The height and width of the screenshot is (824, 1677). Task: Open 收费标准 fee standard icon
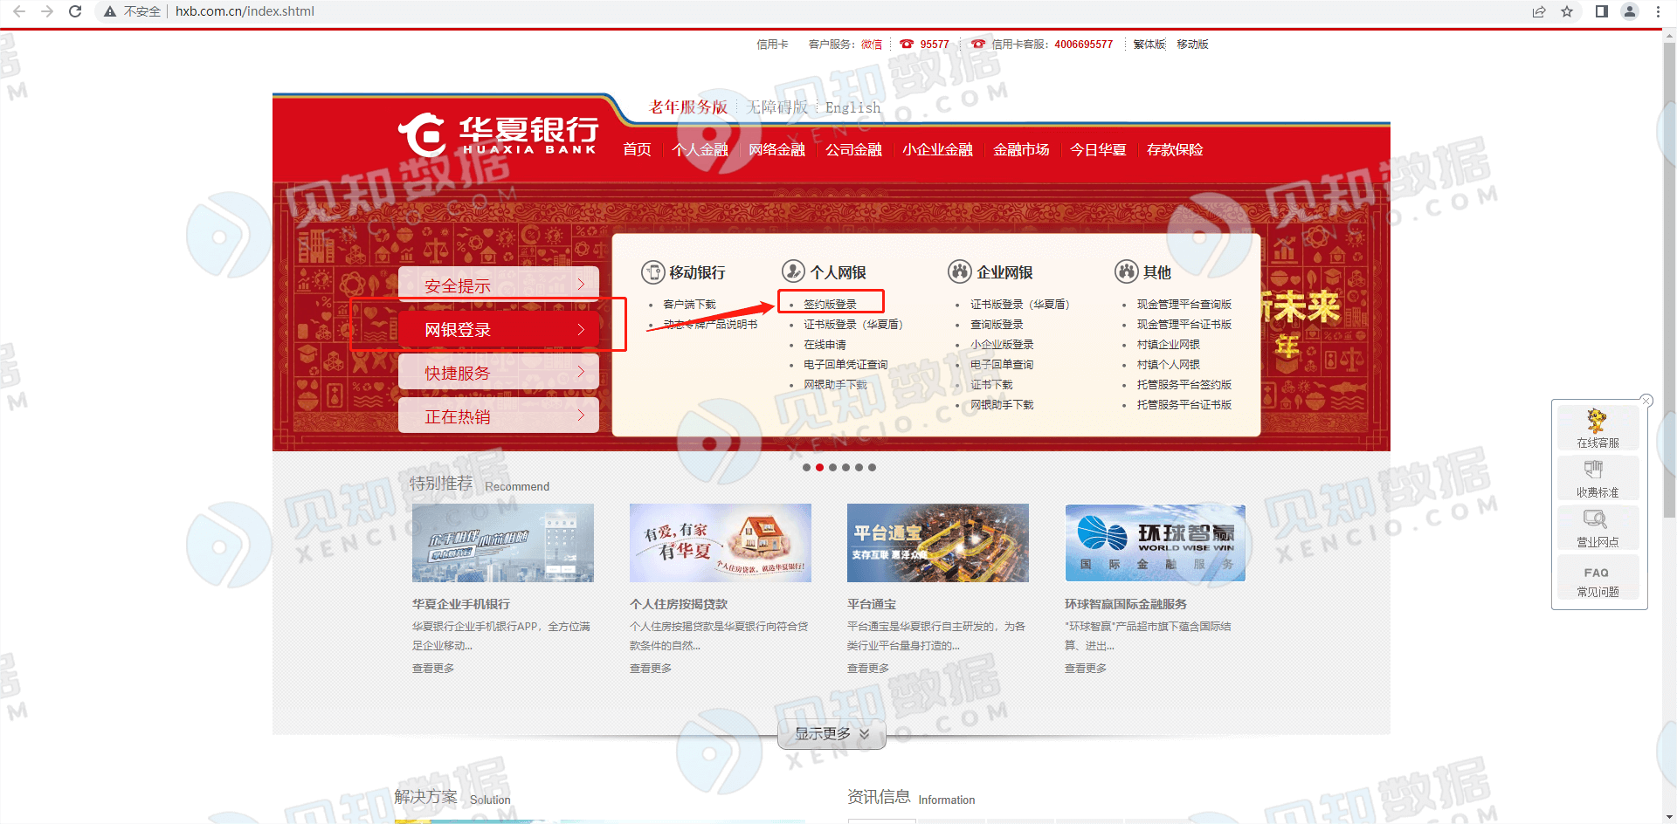click(x=1597, y=478)
